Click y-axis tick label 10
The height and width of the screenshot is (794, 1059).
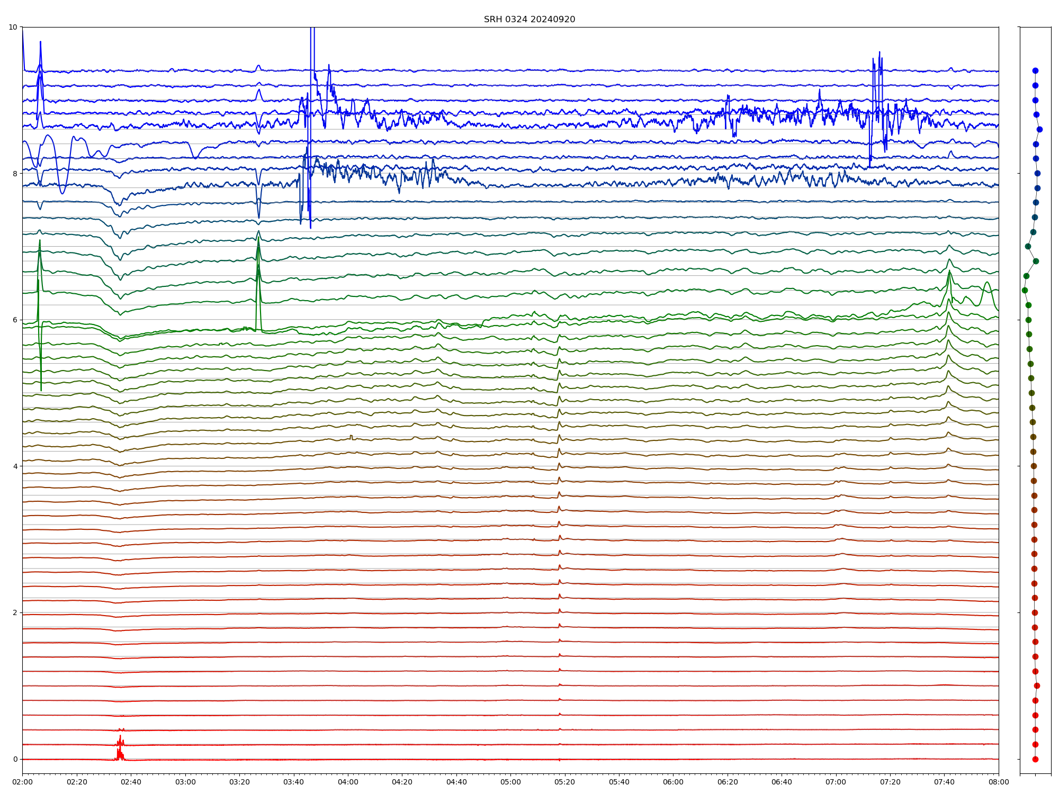13,27
